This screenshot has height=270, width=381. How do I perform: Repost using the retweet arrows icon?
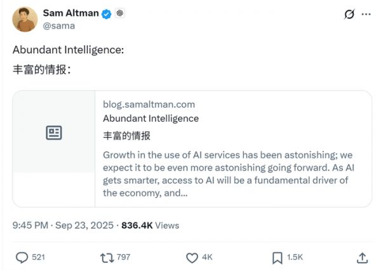tap(106, 258)
